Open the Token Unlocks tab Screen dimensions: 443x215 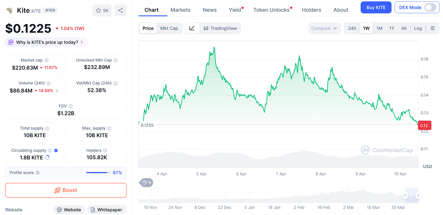[272, 10]
